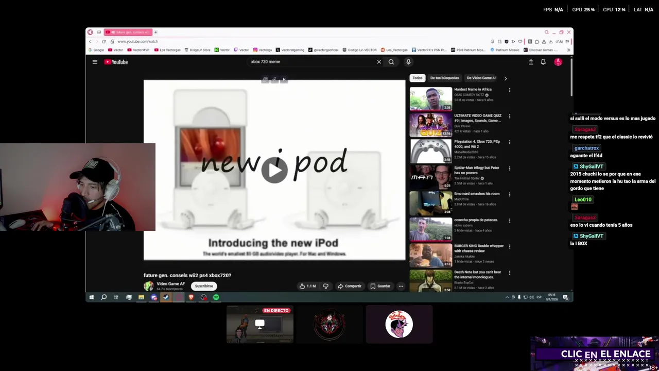Go back with browser back arrow
The height and width of the screenshot is (371, 659).
coord(90,41)
